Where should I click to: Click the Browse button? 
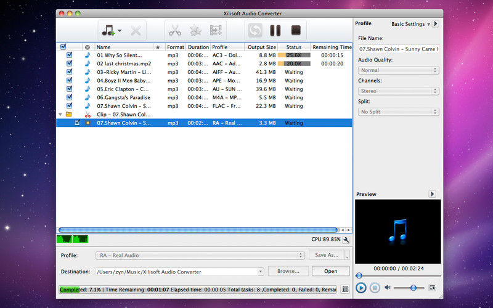point(288,271)
